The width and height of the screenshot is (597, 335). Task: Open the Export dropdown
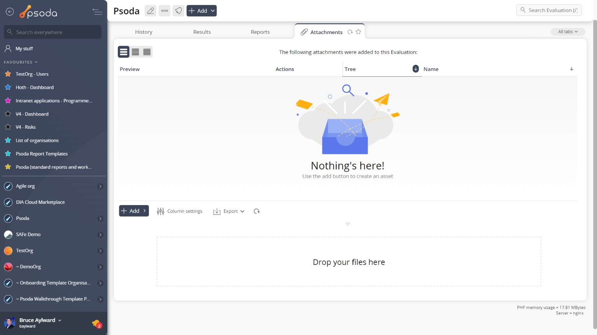pyautogui.click(x=229, y=211)
